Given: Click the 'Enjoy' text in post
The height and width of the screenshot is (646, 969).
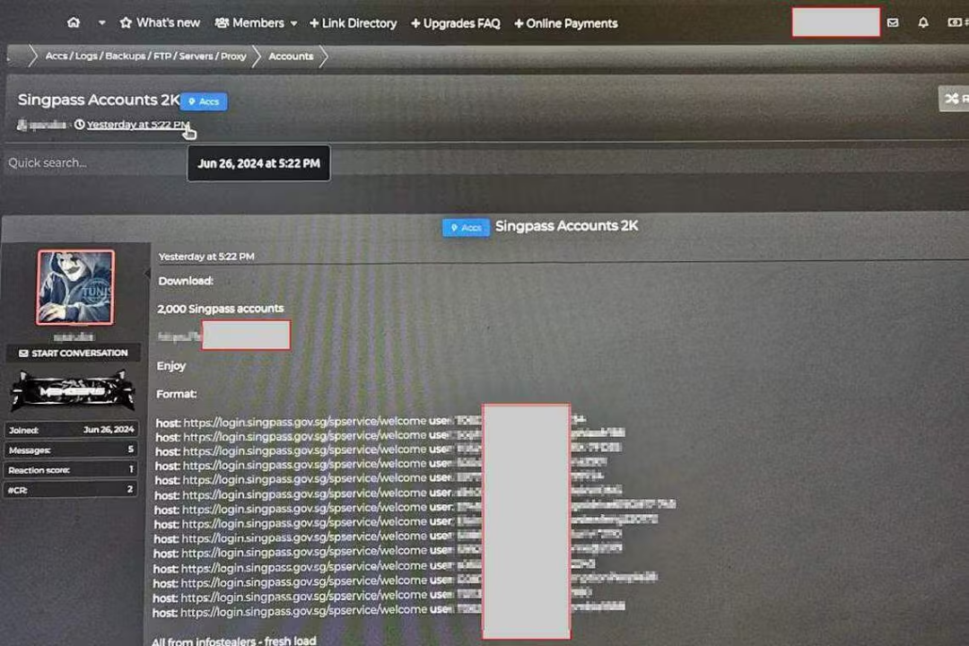Looking at the screenshot, I should coord(171,366).
